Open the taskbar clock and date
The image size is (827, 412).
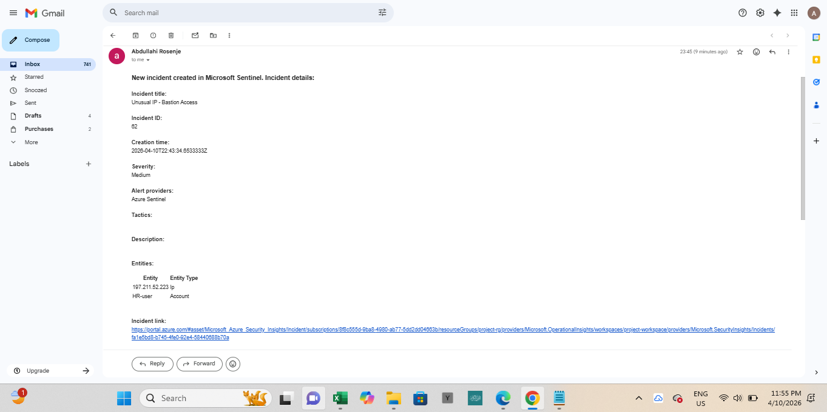click(x=785, y=398)
